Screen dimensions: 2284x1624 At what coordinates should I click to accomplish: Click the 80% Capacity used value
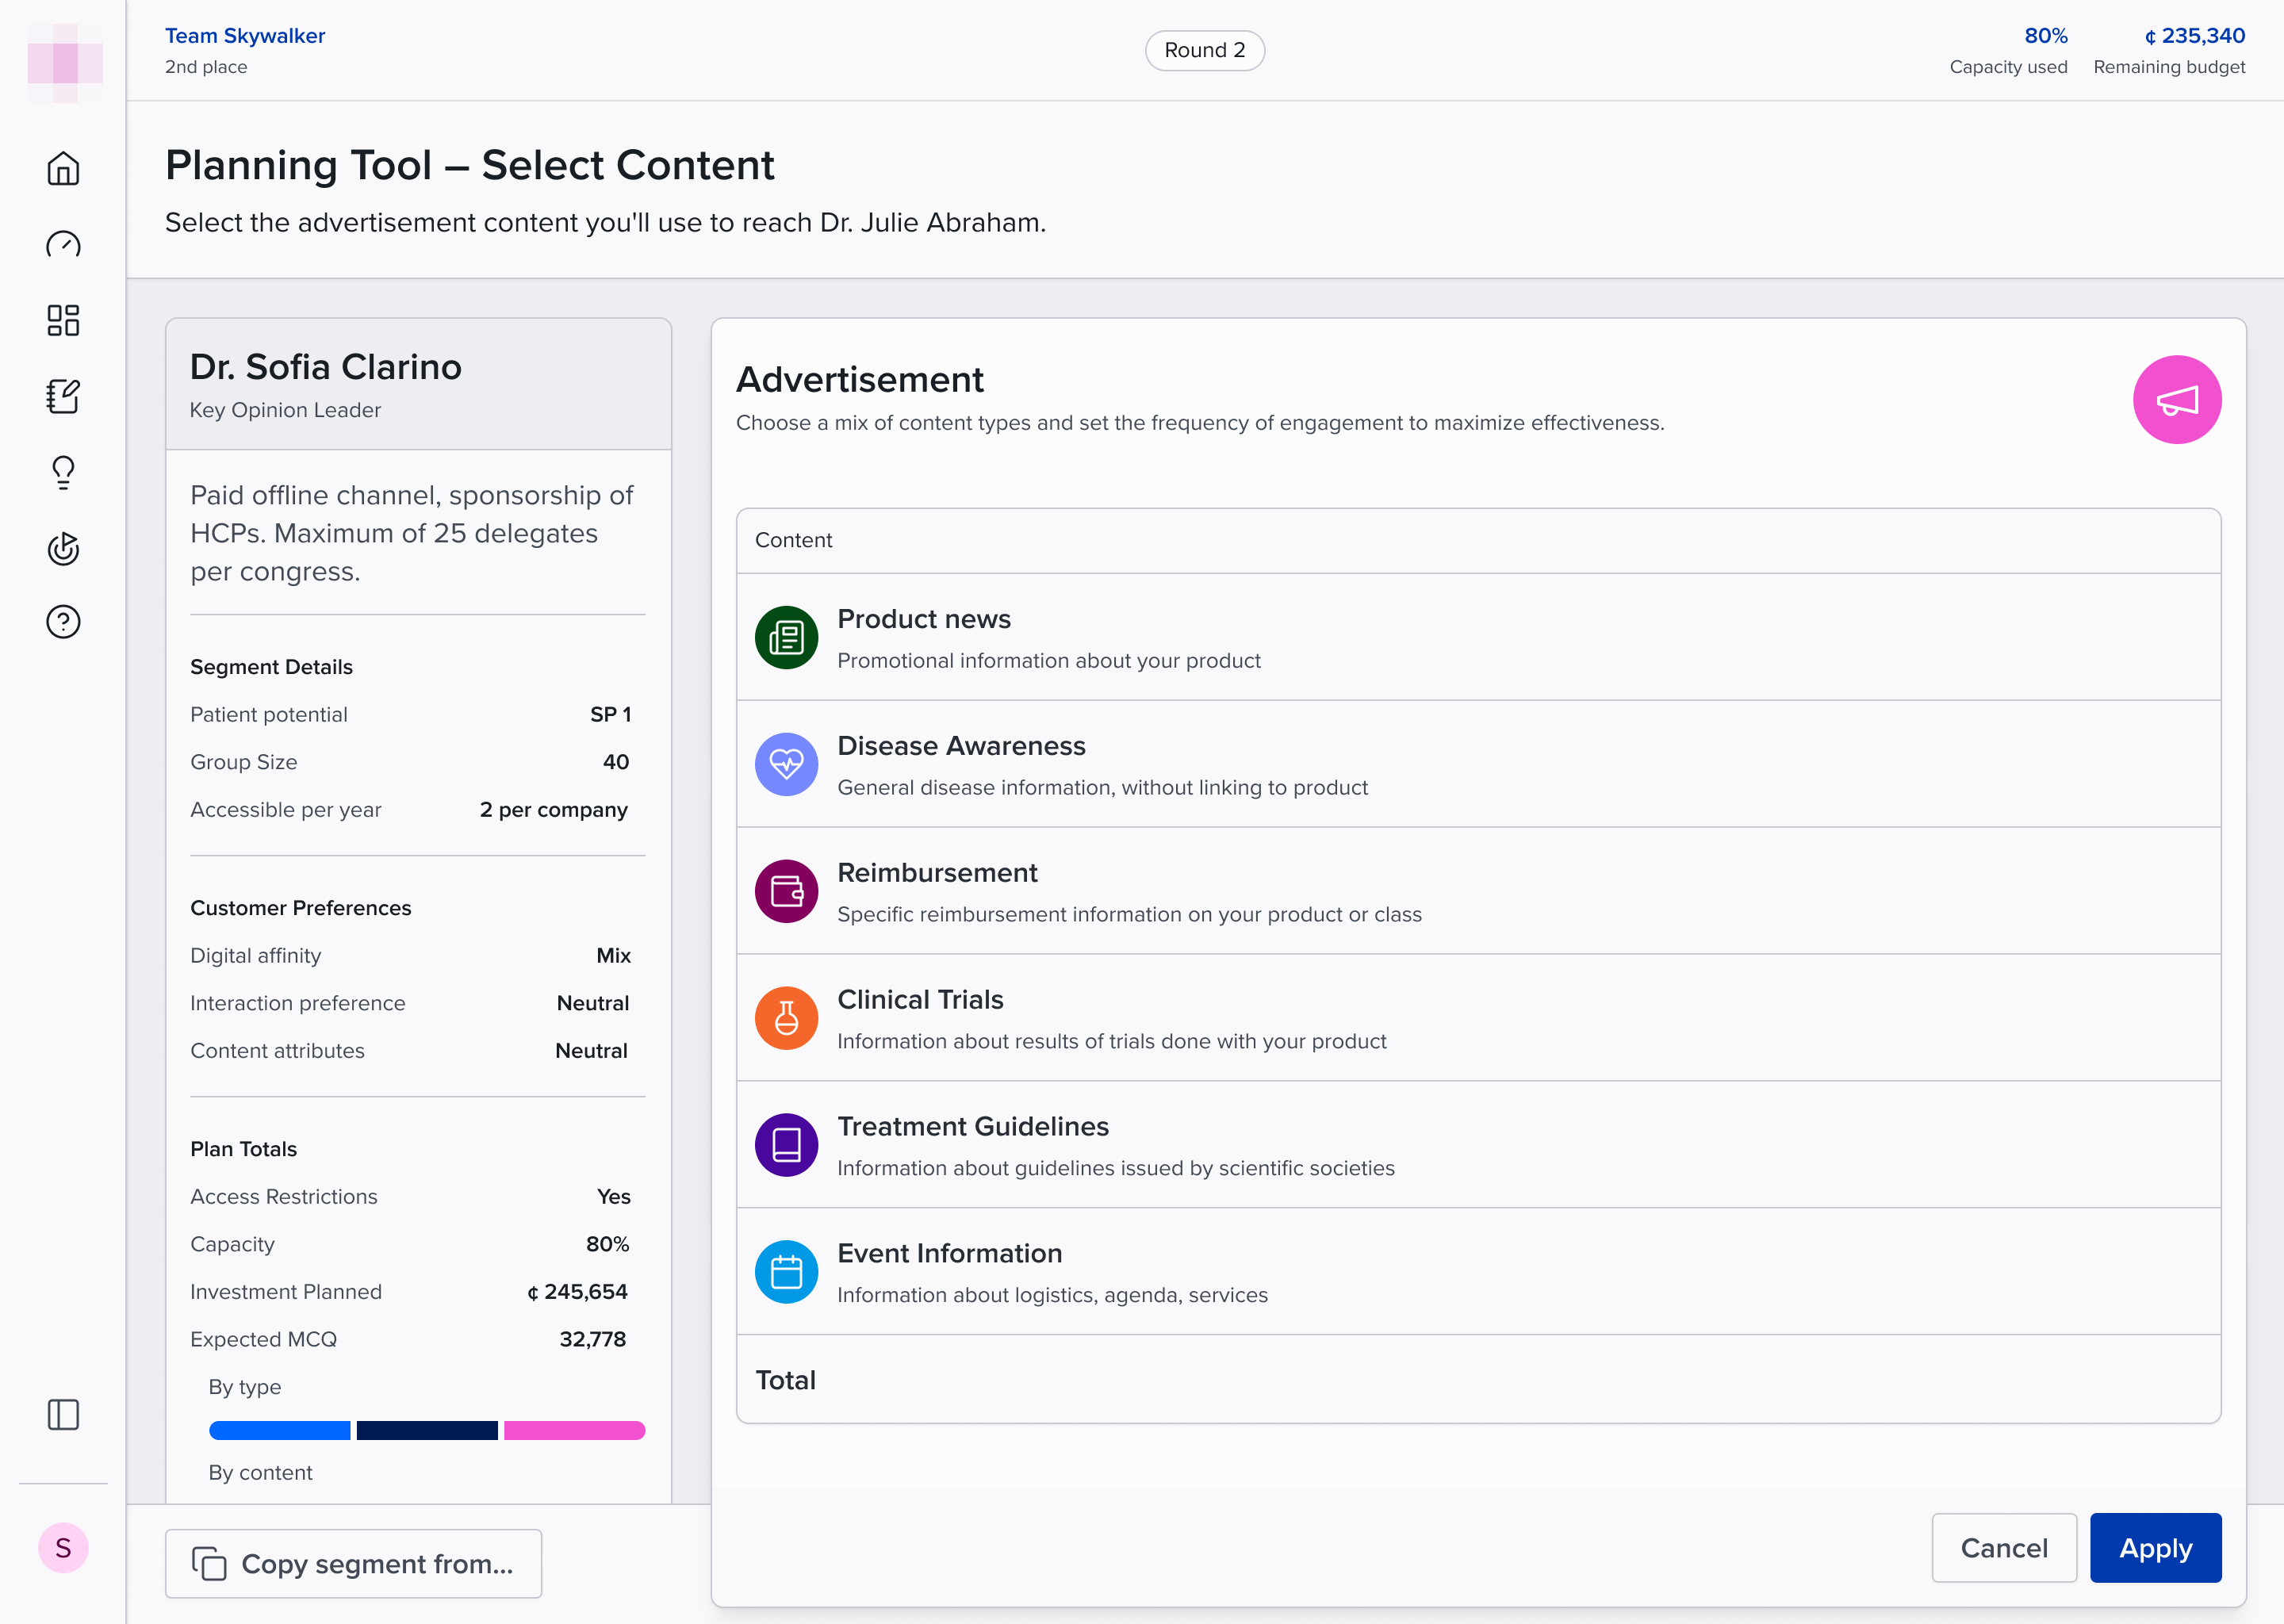pyautogui.click(x=2045, y=36)
